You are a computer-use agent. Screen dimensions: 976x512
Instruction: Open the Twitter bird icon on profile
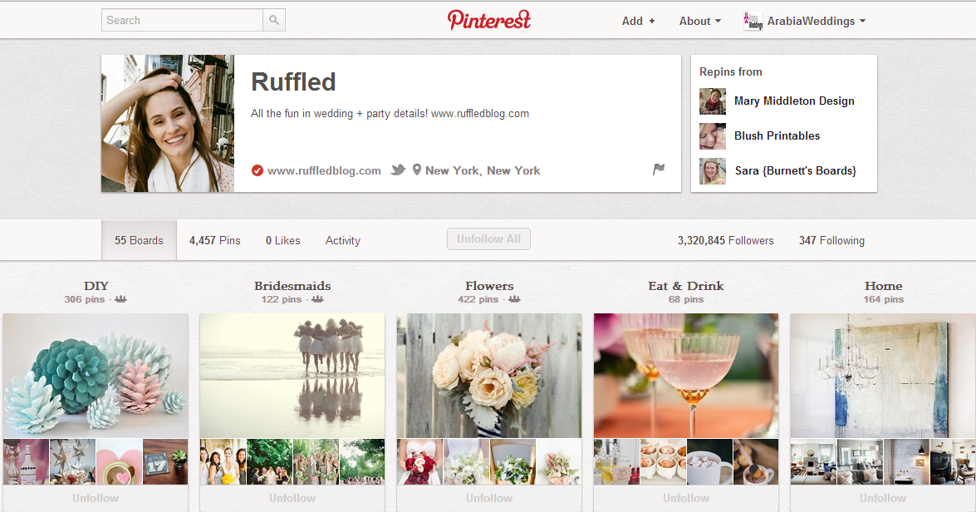(x=398, y=170)
